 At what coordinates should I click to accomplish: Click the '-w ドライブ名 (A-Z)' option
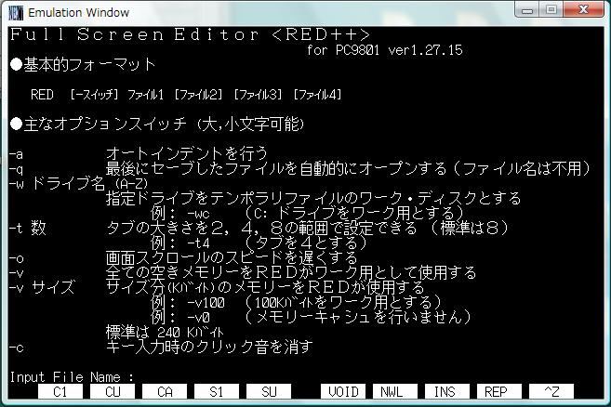[79, 183]
